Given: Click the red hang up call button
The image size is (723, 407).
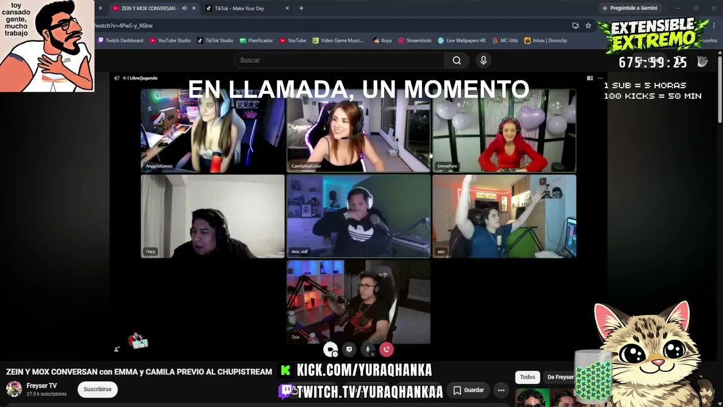Looking at the screenshot, I should tap(386, 350).
